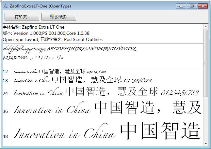Click the 打印(P) print button
Screen dimensions: 211x149
22,17
